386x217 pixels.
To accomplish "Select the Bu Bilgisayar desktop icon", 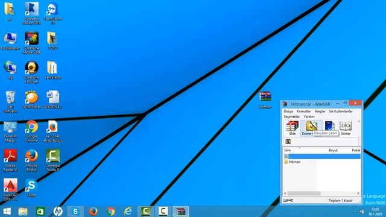I will tap(10, 41).
